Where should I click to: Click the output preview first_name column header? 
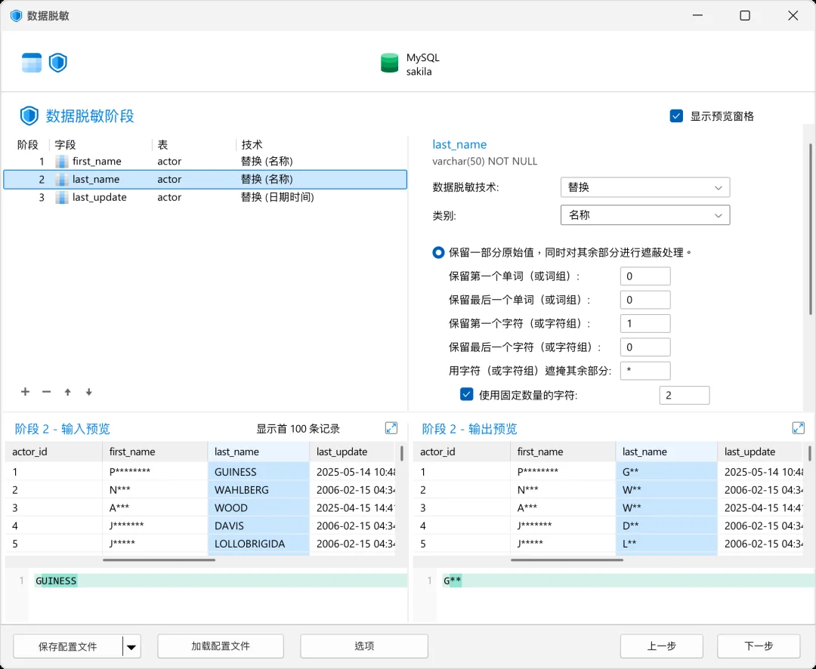point(563,452)
